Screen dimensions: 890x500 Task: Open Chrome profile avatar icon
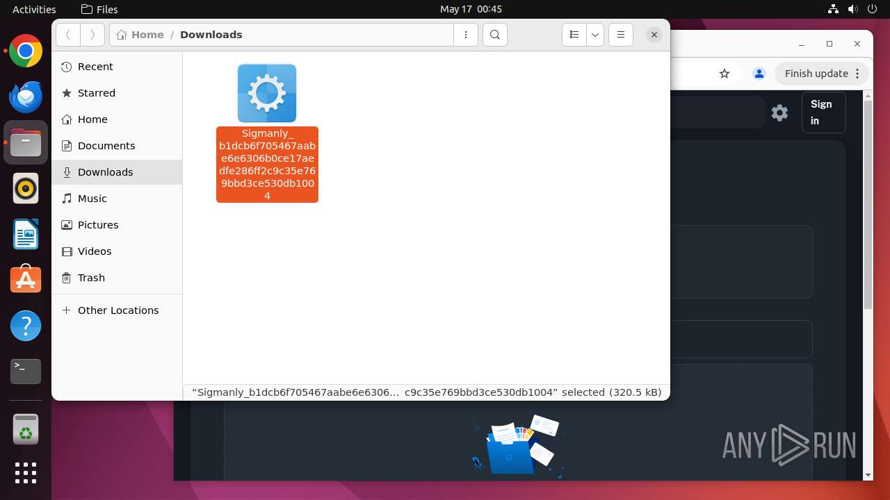tap(759, 74)
